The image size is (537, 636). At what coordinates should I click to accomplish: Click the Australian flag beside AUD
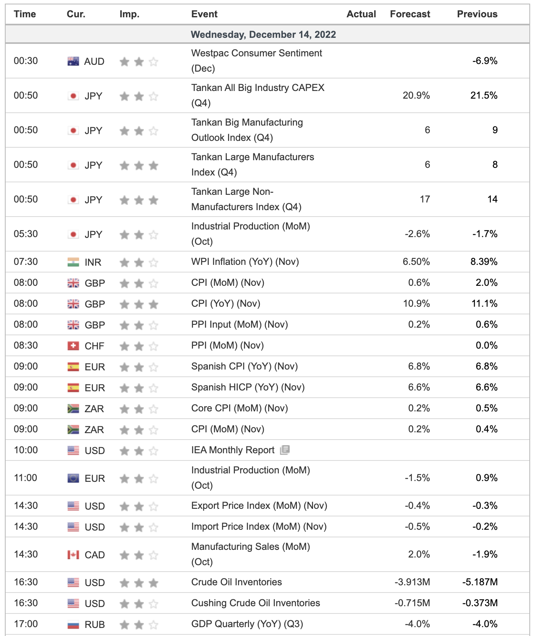click(73, 61)
